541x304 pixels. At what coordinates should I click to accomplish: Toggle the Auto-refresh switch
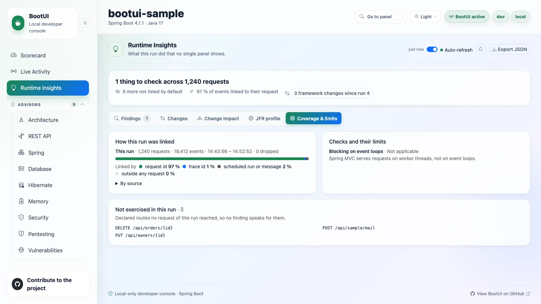tap(432, 49)
